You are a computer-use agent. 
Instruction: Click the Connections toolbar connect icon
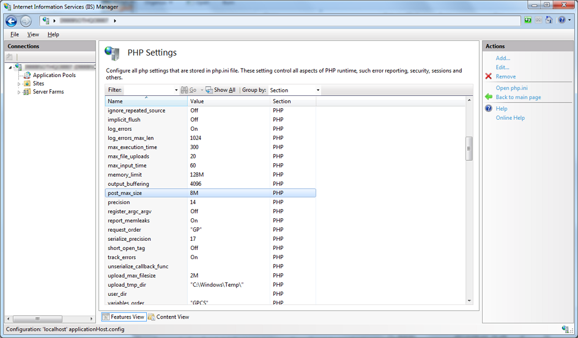[10, 57]
